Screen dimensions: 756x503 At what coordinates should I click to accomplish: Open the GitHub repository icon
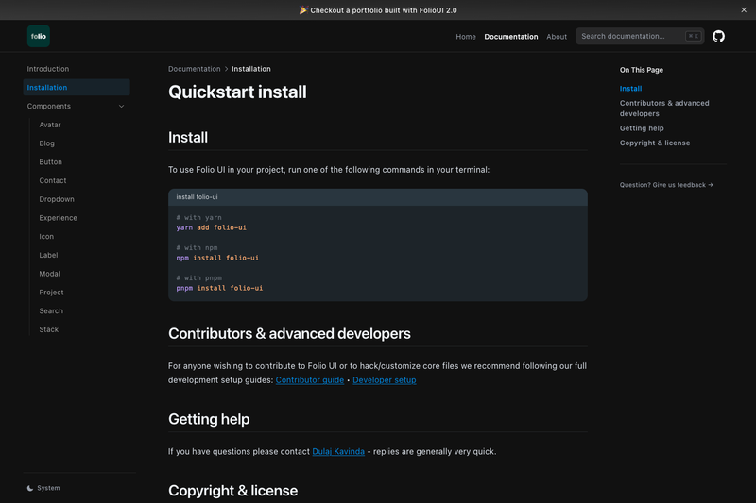coord(718,36)
